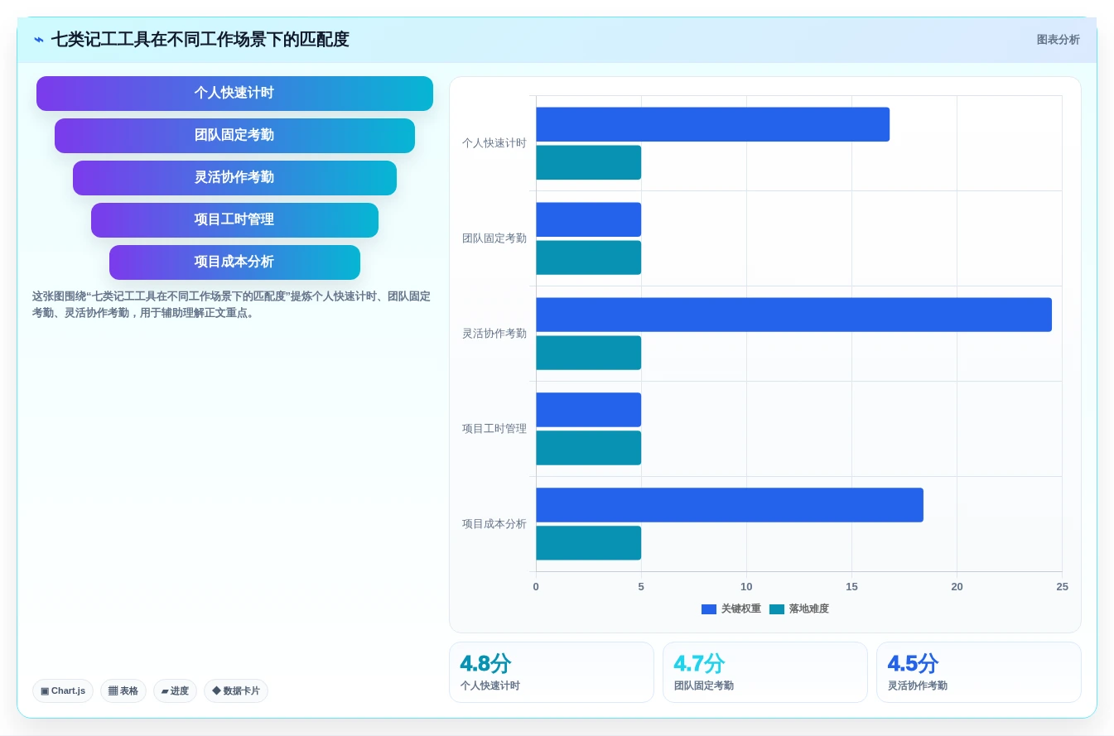Click the 数据卡片 tag chip

tap(236, 690)
